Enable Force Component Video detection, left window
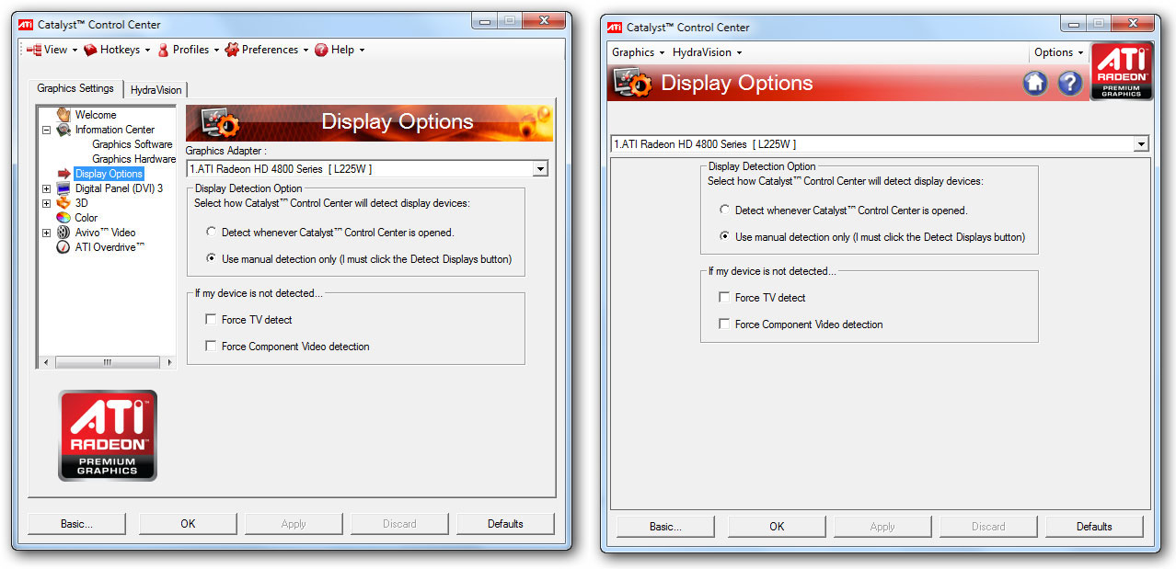This screenshot has width=1176, height=569. pyautogui.click(x=212, y=347)
